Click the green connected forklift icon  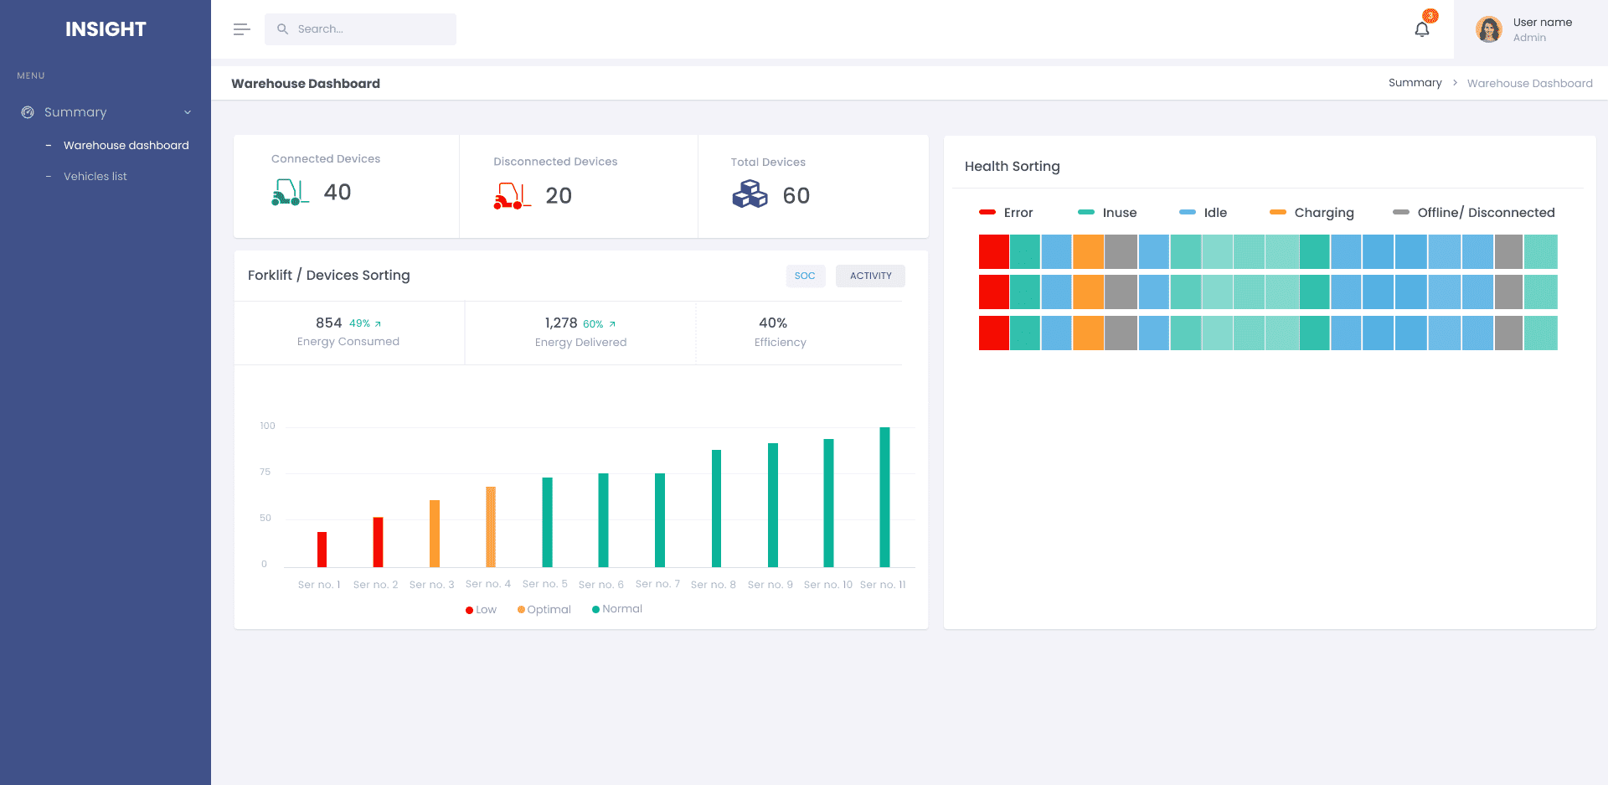tap(290, 192)
